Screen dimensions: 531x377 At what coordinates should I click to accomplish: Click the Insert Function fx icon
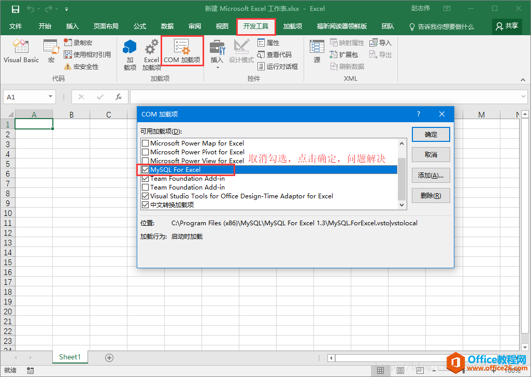tap(119, 97)
